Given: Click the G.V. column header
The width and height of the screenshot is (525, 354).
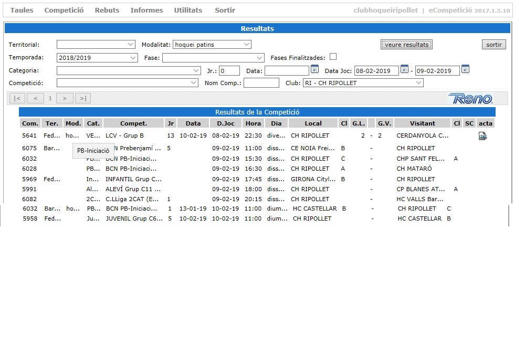Looking at the screenshot, I should click(384, 123).
